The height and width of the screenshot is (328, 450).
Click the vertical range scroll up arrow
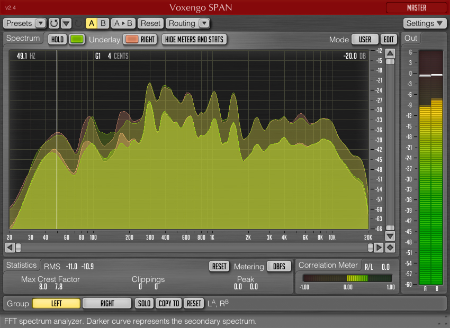(390, 53)
